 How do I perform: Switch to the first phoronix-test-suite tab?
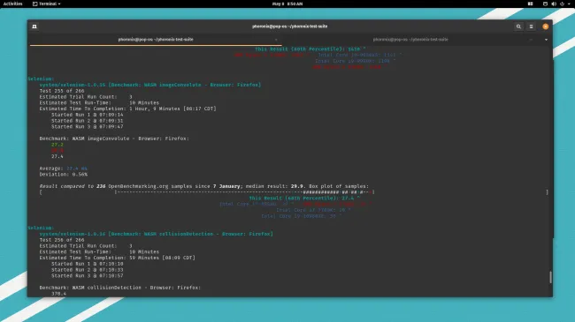pyautogui.click(x=156, y=39)
